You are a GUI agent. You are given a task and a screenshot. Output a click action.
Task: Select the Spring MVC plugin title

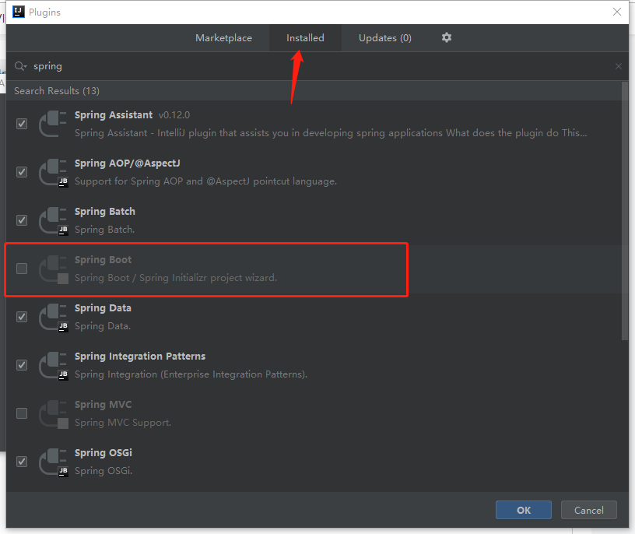[103, 404]
